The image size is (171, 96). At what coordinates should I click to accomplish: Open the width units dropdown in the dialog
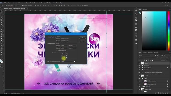click(x=72, y=46)
